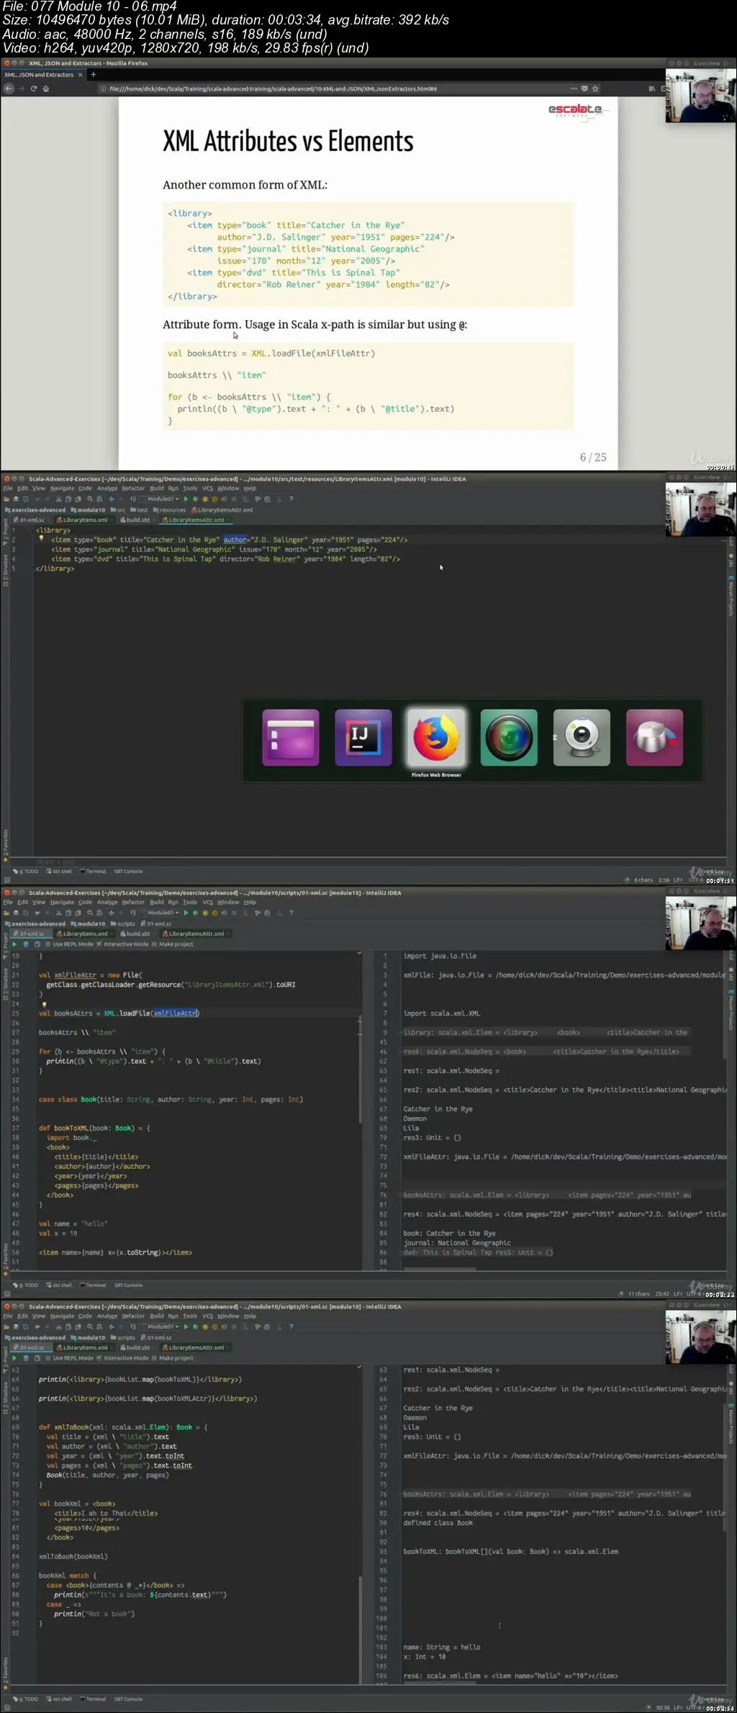Open Analyze menu in xmlToBook IntelliJ window
737x1713 pixels.
point(107,1316)
